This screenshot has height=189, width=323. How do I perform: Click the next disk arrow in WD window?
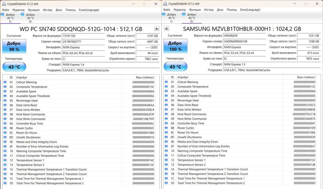(157, 29)
